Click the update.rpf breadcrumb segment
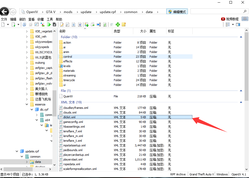 click(108, 12)
